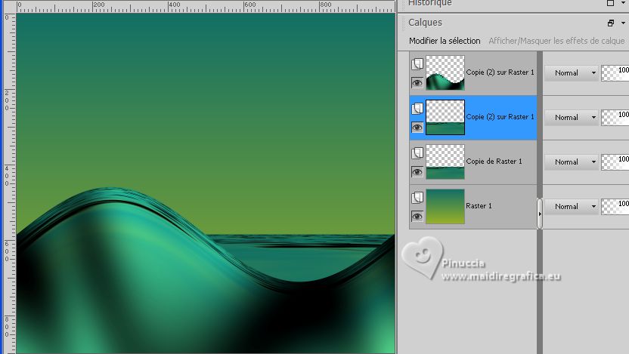Click the Modifier la sélection button

point(445,41)
